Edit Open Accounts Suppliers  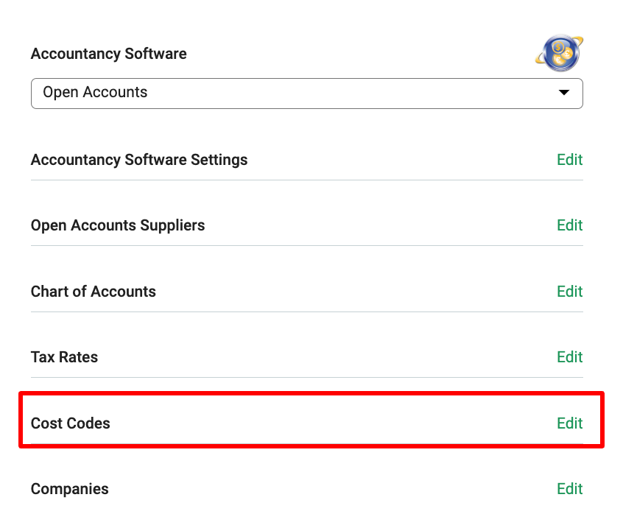click(x=569, y=225)
